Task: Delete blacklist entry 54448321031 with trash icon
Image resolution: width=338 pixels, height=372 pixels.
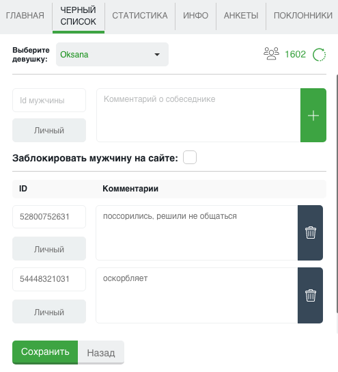Action: (310, 295)
